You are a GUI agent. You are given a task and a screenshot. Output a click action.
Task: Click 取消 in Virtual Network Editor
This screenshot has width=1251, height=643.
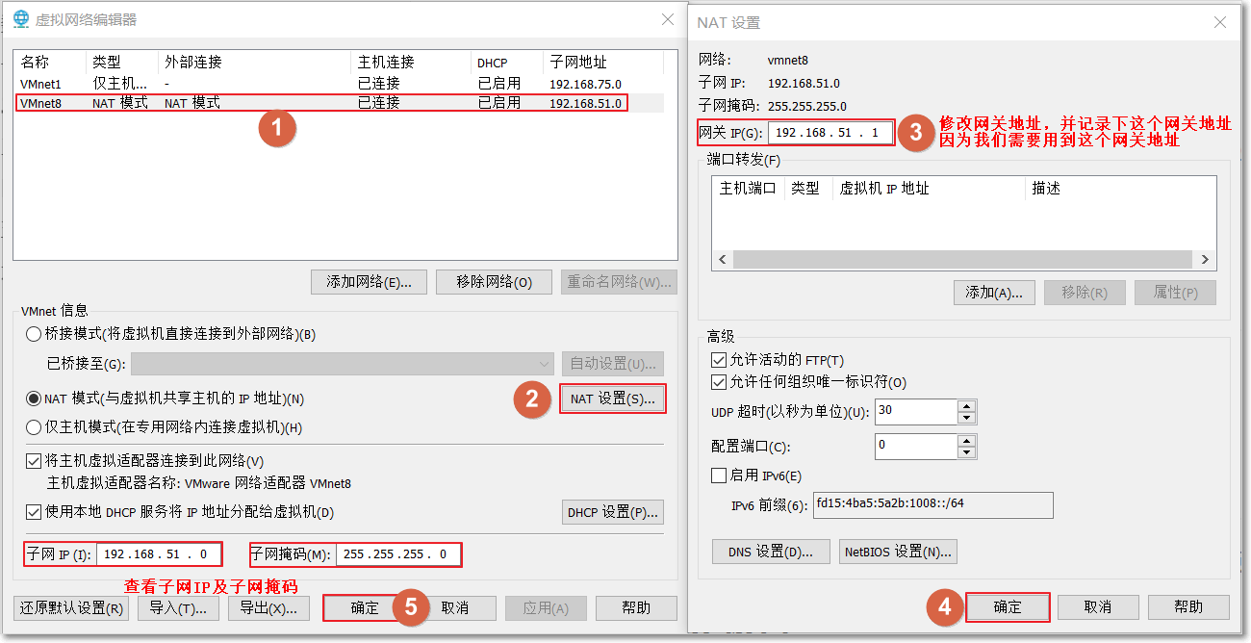454,608
